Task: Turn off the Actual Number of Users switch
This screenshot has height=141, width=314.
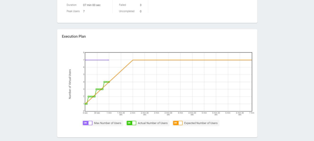Action: [x=131, y=123]
